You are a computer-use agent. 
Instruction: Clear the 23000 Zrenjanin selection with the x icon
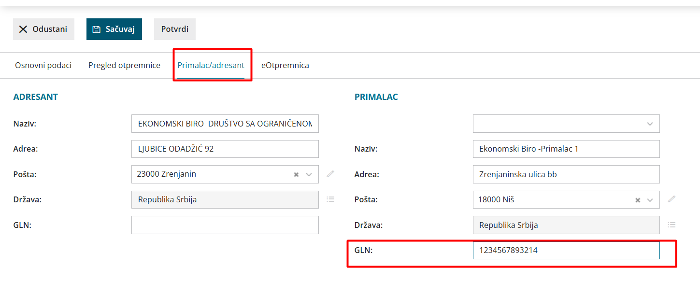point(296,174)
